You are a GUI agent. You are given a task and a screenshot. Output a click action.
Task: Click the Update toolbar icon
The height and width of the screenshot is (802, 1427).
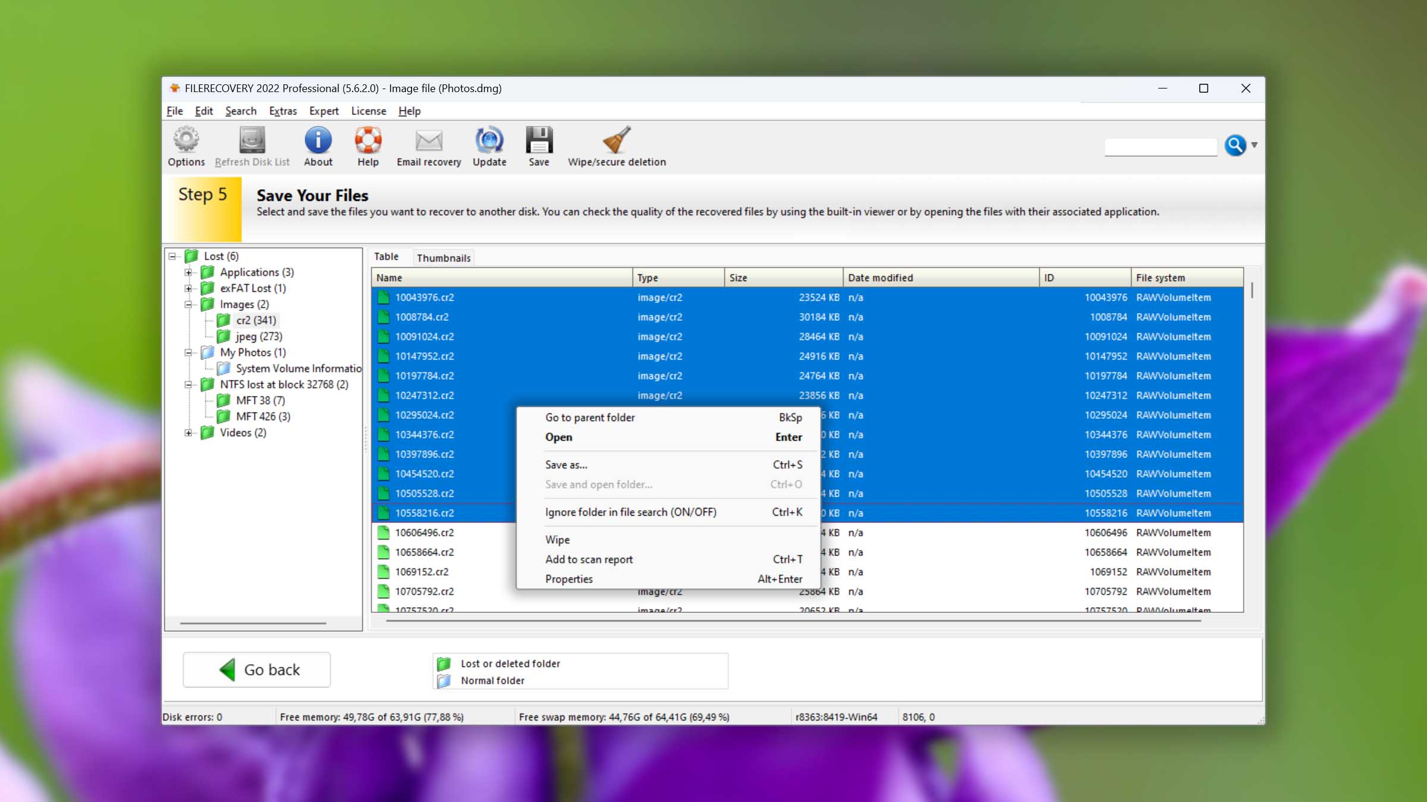tap(489, 145)
